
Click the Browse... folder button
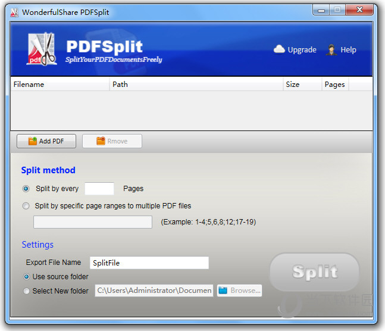pyautogui.click(x=239, y=291)
